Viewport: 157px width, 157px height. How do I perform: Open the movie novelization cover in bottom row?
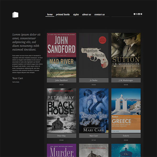(x=94, y=150)
